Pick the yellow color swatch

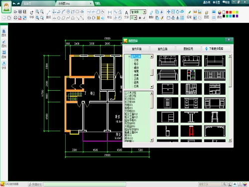(x=234, y=12)
